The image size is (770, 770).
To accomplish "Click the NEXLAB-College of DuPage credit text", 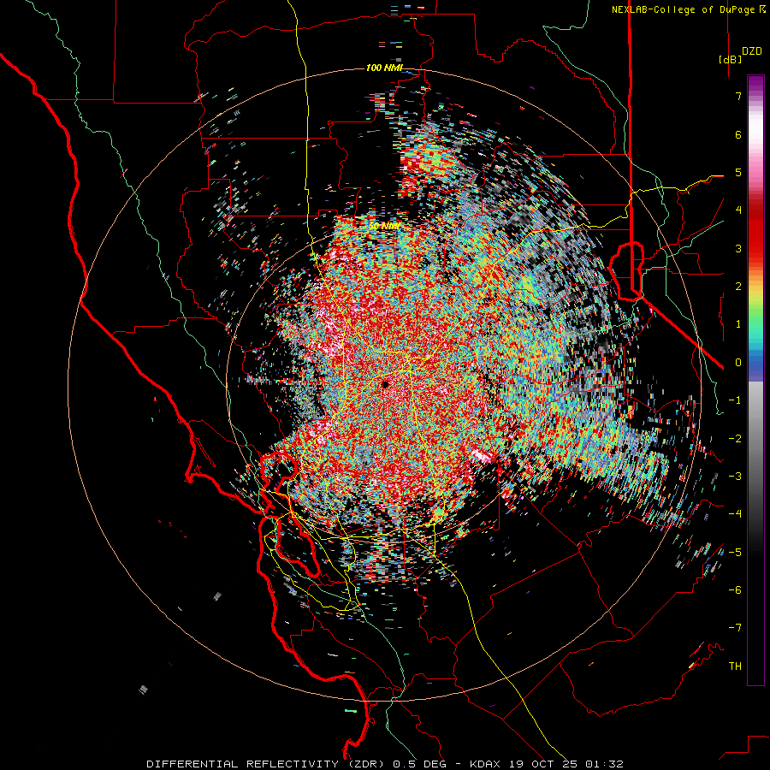I will point(683,9).
